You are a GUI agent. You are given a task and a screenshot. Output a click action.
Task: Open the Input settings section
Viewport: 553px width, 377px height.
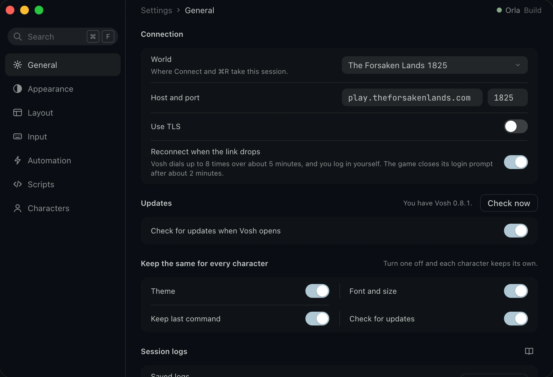(x=63, y=137)
